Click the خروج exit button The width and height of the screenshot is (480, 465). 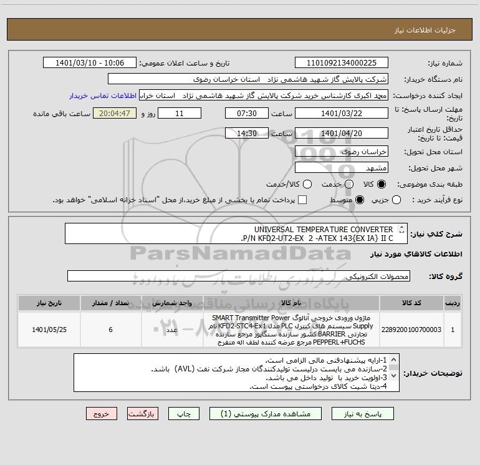[102, 414]
